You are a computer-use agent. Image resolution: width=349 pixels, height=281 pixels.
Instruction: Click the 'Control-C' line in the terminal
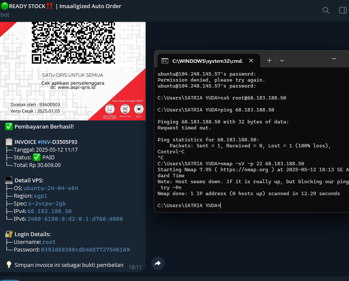(x=171, y=152)
